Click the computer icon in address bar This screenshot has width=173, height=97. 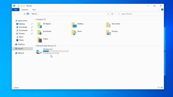point(28,14)
